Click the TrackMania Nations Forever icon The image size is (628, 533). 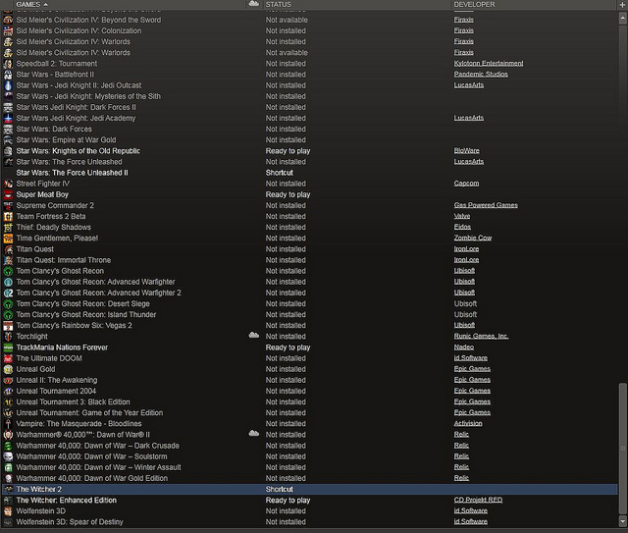tap(8, 347)
